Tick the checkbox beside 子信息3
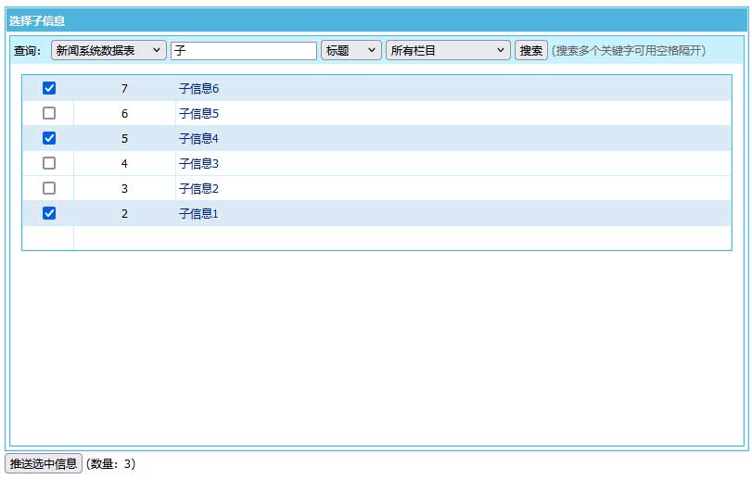The height and width of the screenshot is (492, 752). click(x=49, y=163)
